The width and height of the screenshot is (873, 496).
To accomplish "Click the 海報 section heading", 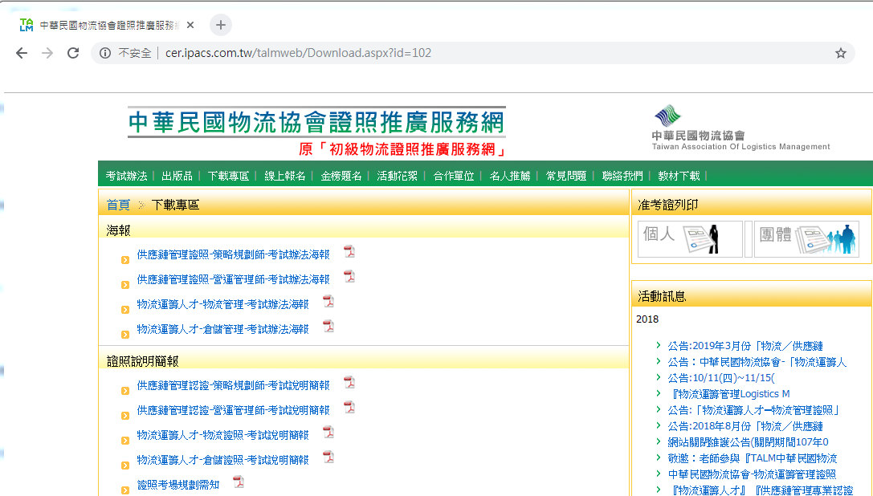I will tap(118, 230).
